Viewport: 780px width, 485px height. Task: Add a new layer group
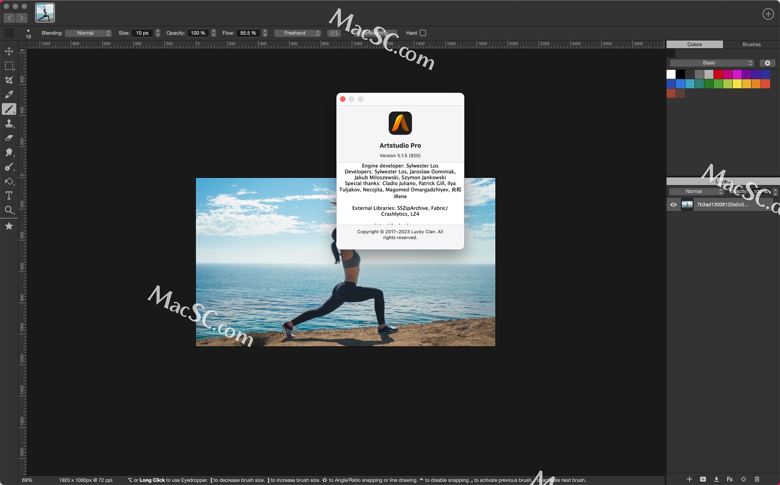tap(703, 479)
